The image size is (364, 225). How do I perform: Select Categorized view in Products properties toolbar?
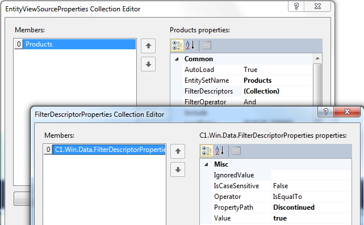pyautogui.click(x=178, y=45)
